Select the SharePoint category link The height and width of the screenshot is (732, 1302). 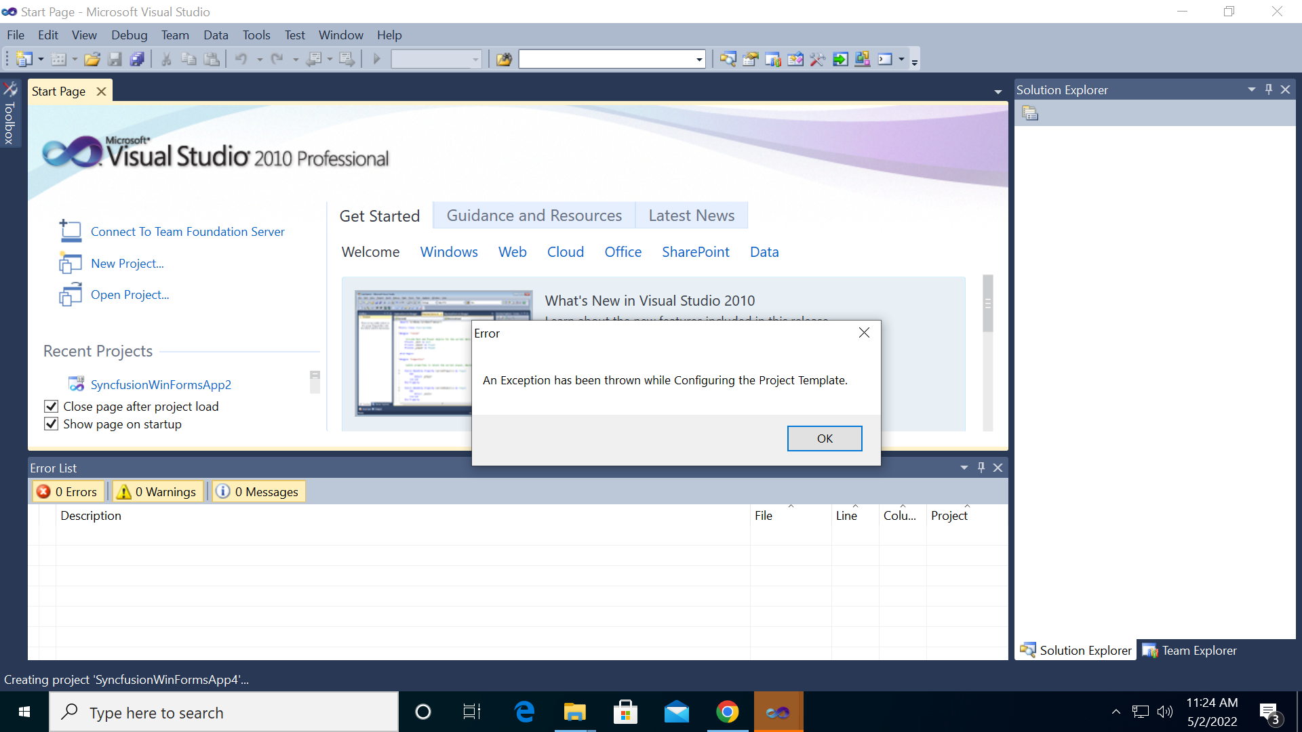(696, 252)
